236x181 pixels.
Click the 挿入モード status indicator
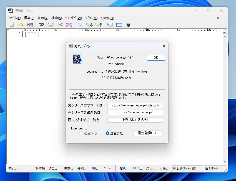click(x=212, y=169)
